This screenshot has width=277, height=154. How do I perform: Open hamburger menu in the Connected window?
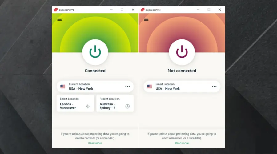(x=59, y=19)
